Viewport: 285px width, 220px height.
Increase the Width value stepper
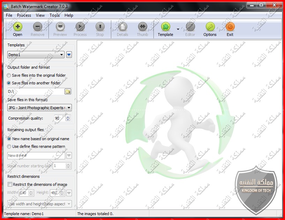coord(31,191)
